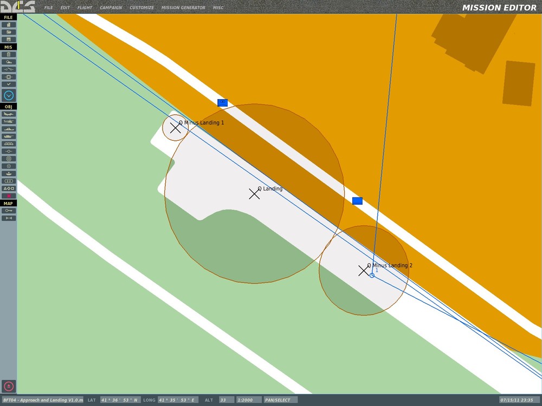Screen dimensions: 542x406
Task: Click the MAP section header in sidebar
Action: (x=8, y=204)
